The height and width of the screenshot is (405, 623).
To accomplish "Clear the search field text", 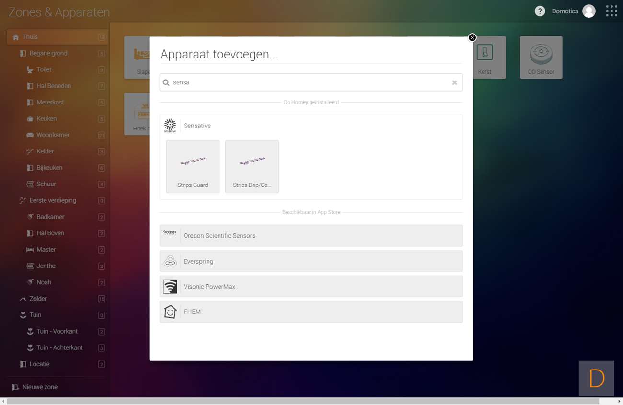I will tap(454, 82).
